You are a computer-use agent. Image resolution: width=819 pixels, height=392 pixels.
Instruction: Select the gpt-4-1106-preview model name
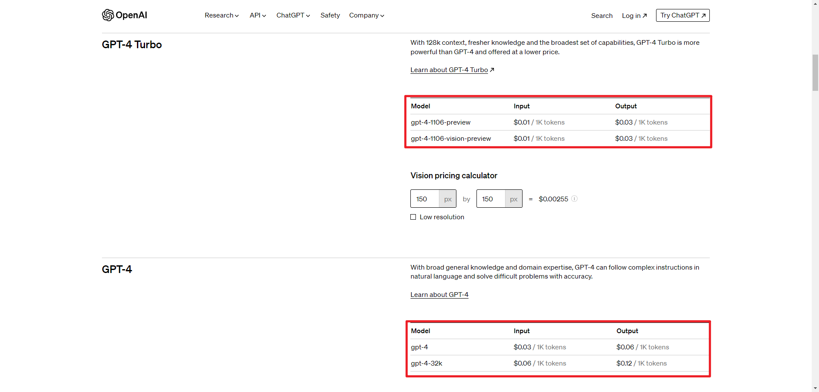click(441, 122)
